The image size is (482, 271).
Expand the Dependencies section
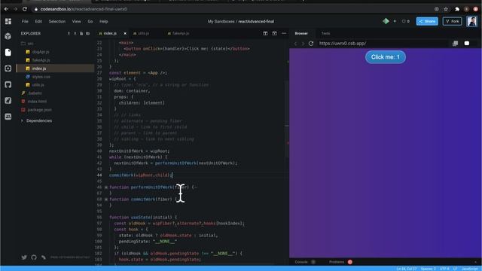[x=36, y=120]
